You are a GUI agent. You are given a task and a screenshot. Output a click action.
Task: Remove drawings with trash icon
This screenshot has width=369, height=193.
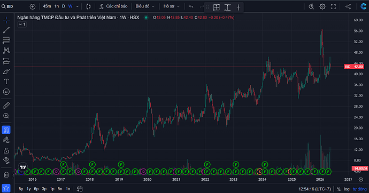pos(6,175)
